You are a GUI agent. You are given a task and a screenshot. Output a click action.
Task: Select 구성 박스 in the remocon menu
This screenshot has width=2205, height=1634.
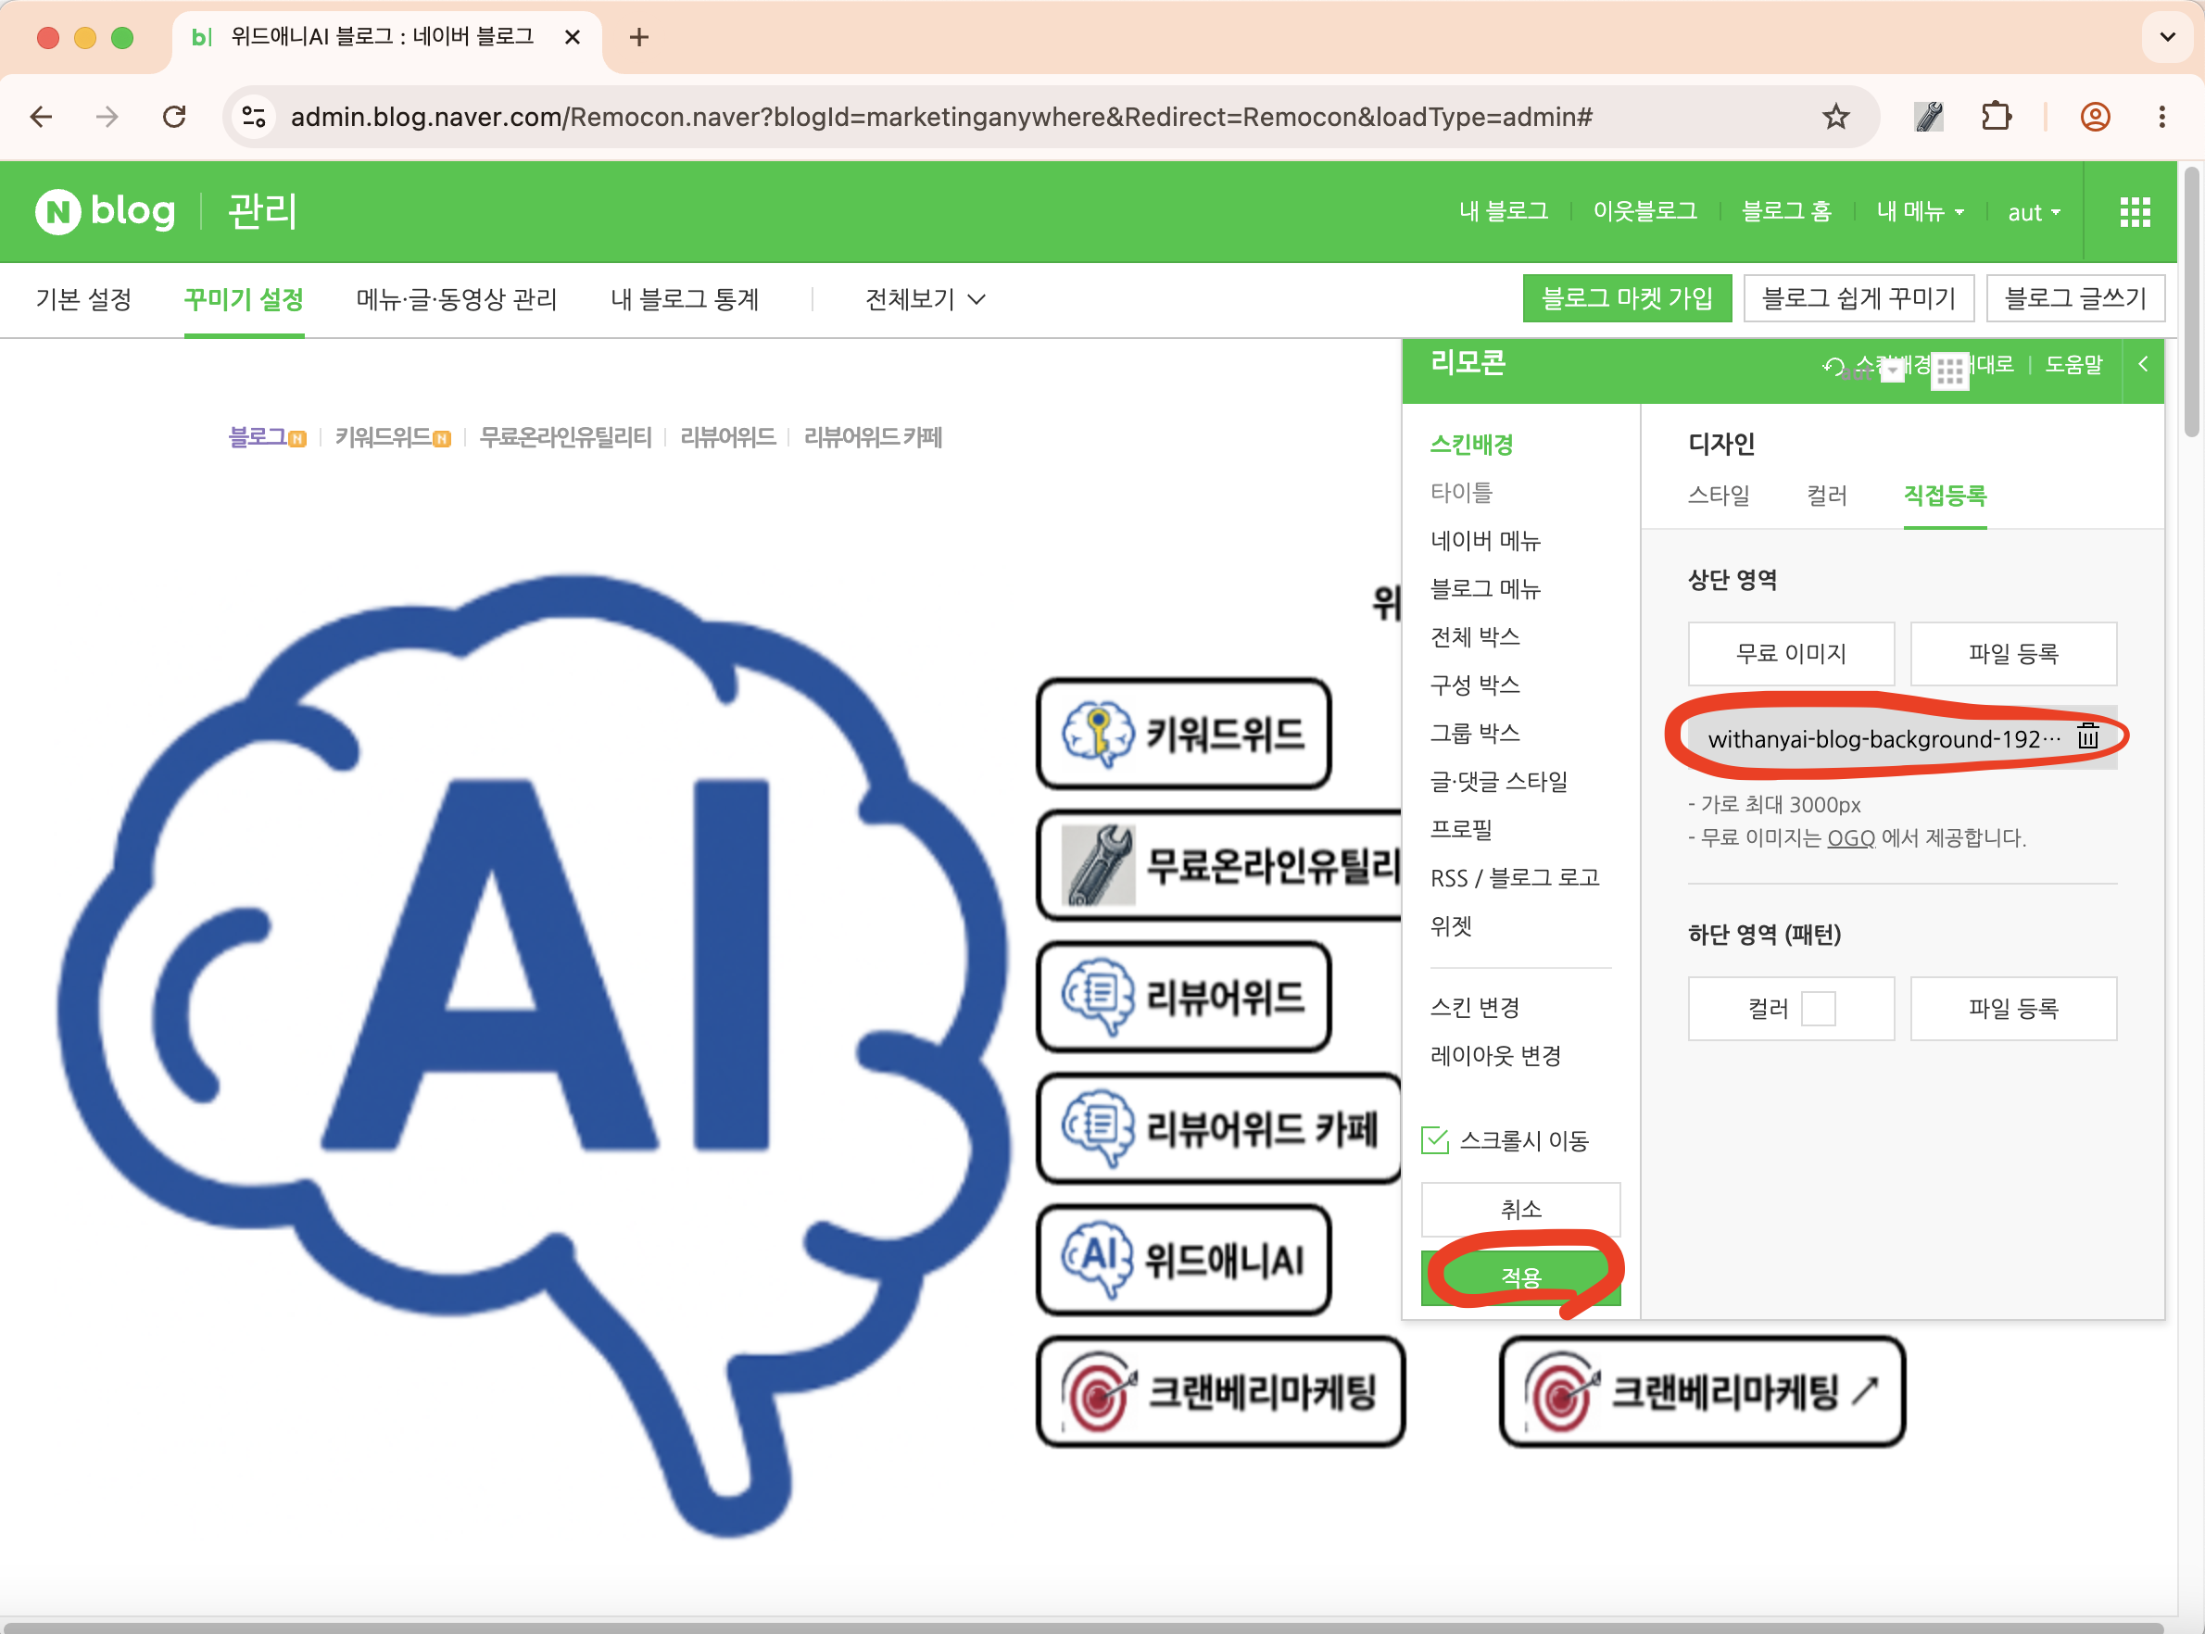point(1475,685)
